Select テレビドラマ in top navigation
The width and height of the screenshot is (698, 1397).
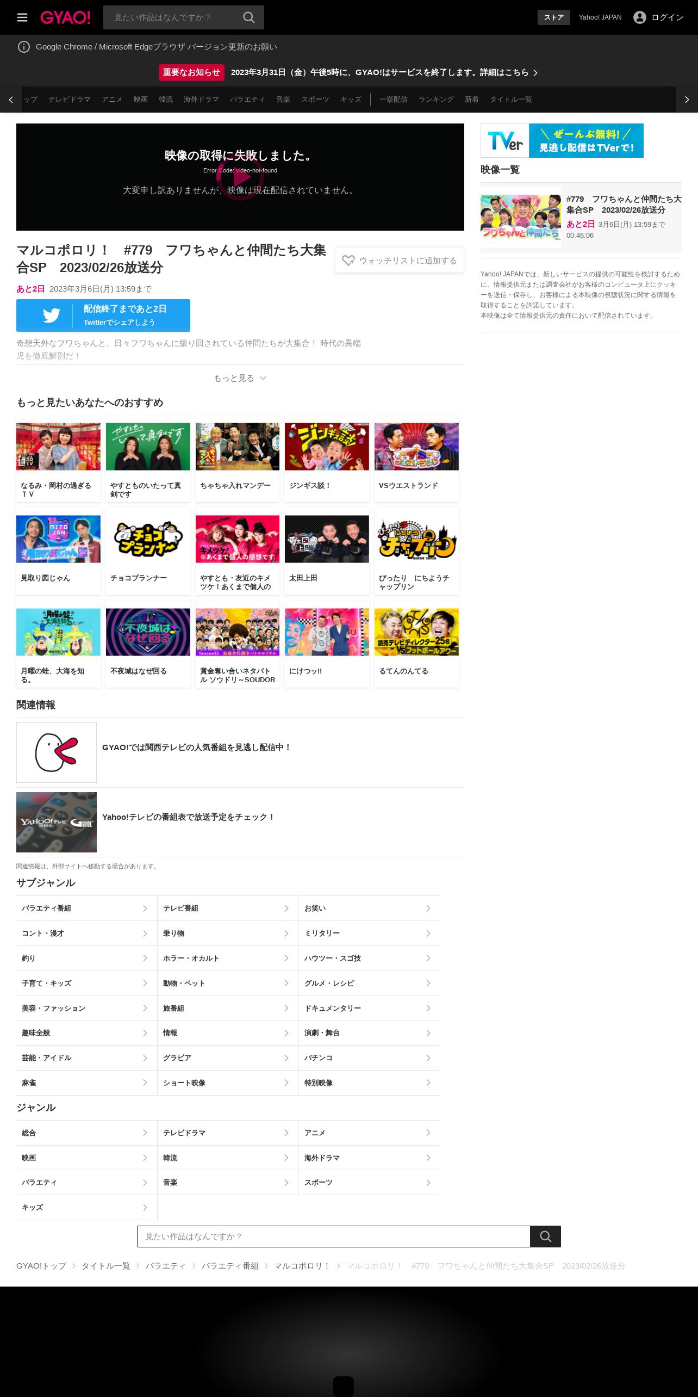(x=70, y=100)
